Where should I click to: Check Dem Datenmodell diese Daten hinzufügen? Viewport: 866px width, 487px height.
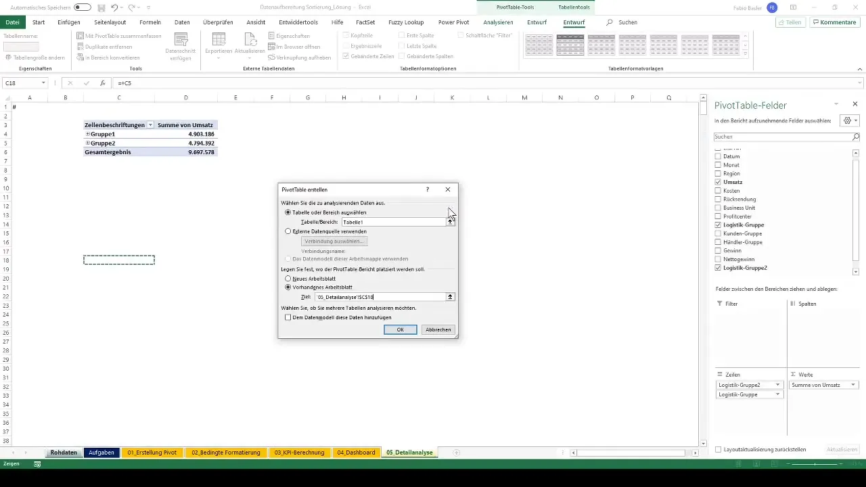click(288, 317)
